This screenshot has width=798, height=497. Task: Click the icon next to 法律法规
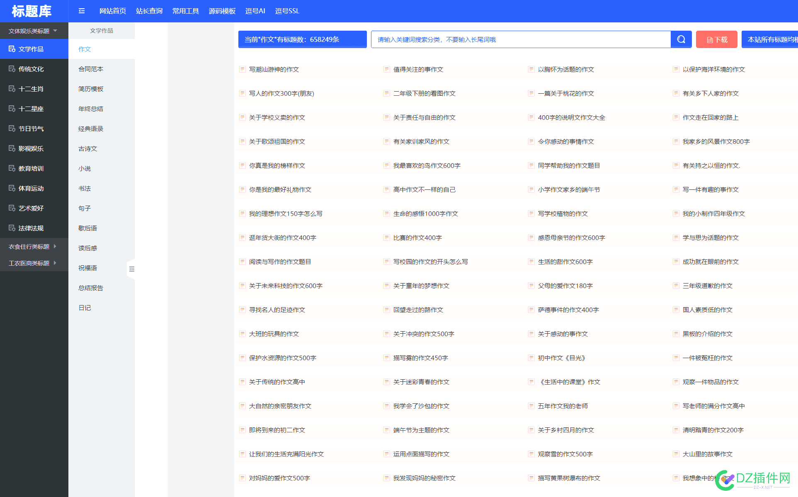coord(12,228)
